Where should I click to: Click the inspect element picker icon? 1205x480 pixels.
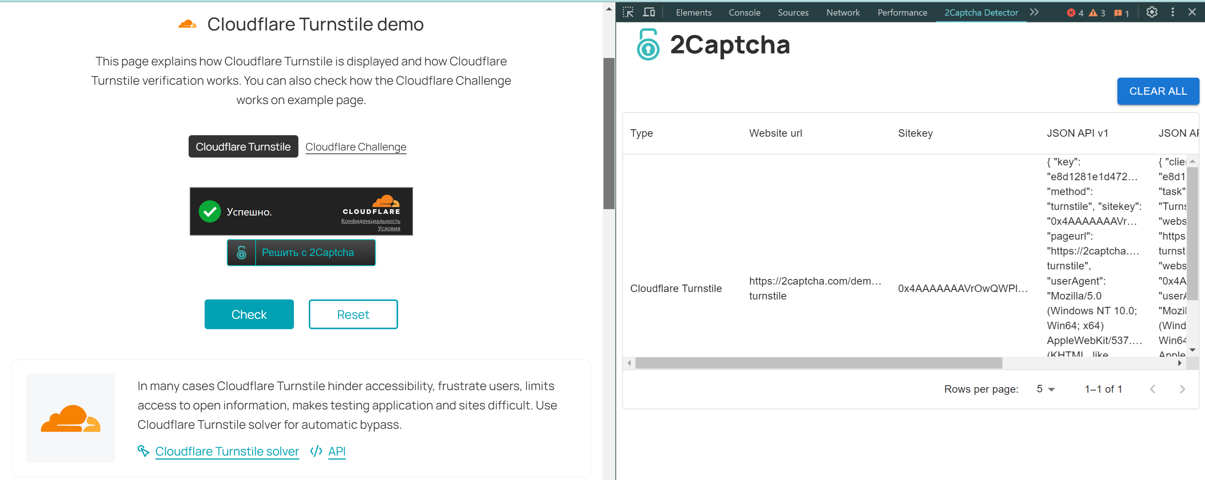(628, 13)
